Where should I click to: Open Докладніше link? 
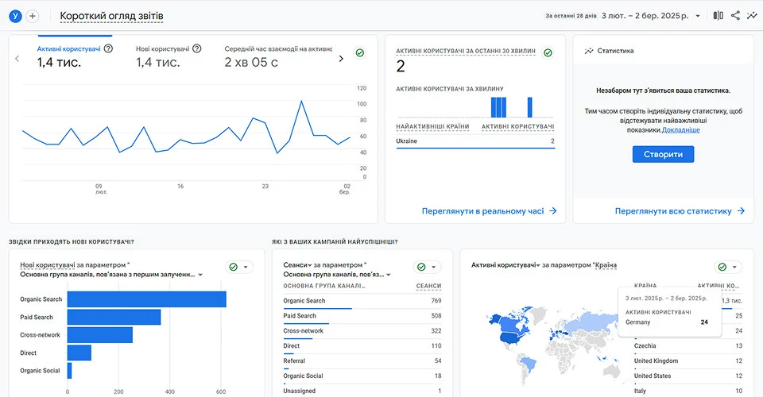(681, 130)
